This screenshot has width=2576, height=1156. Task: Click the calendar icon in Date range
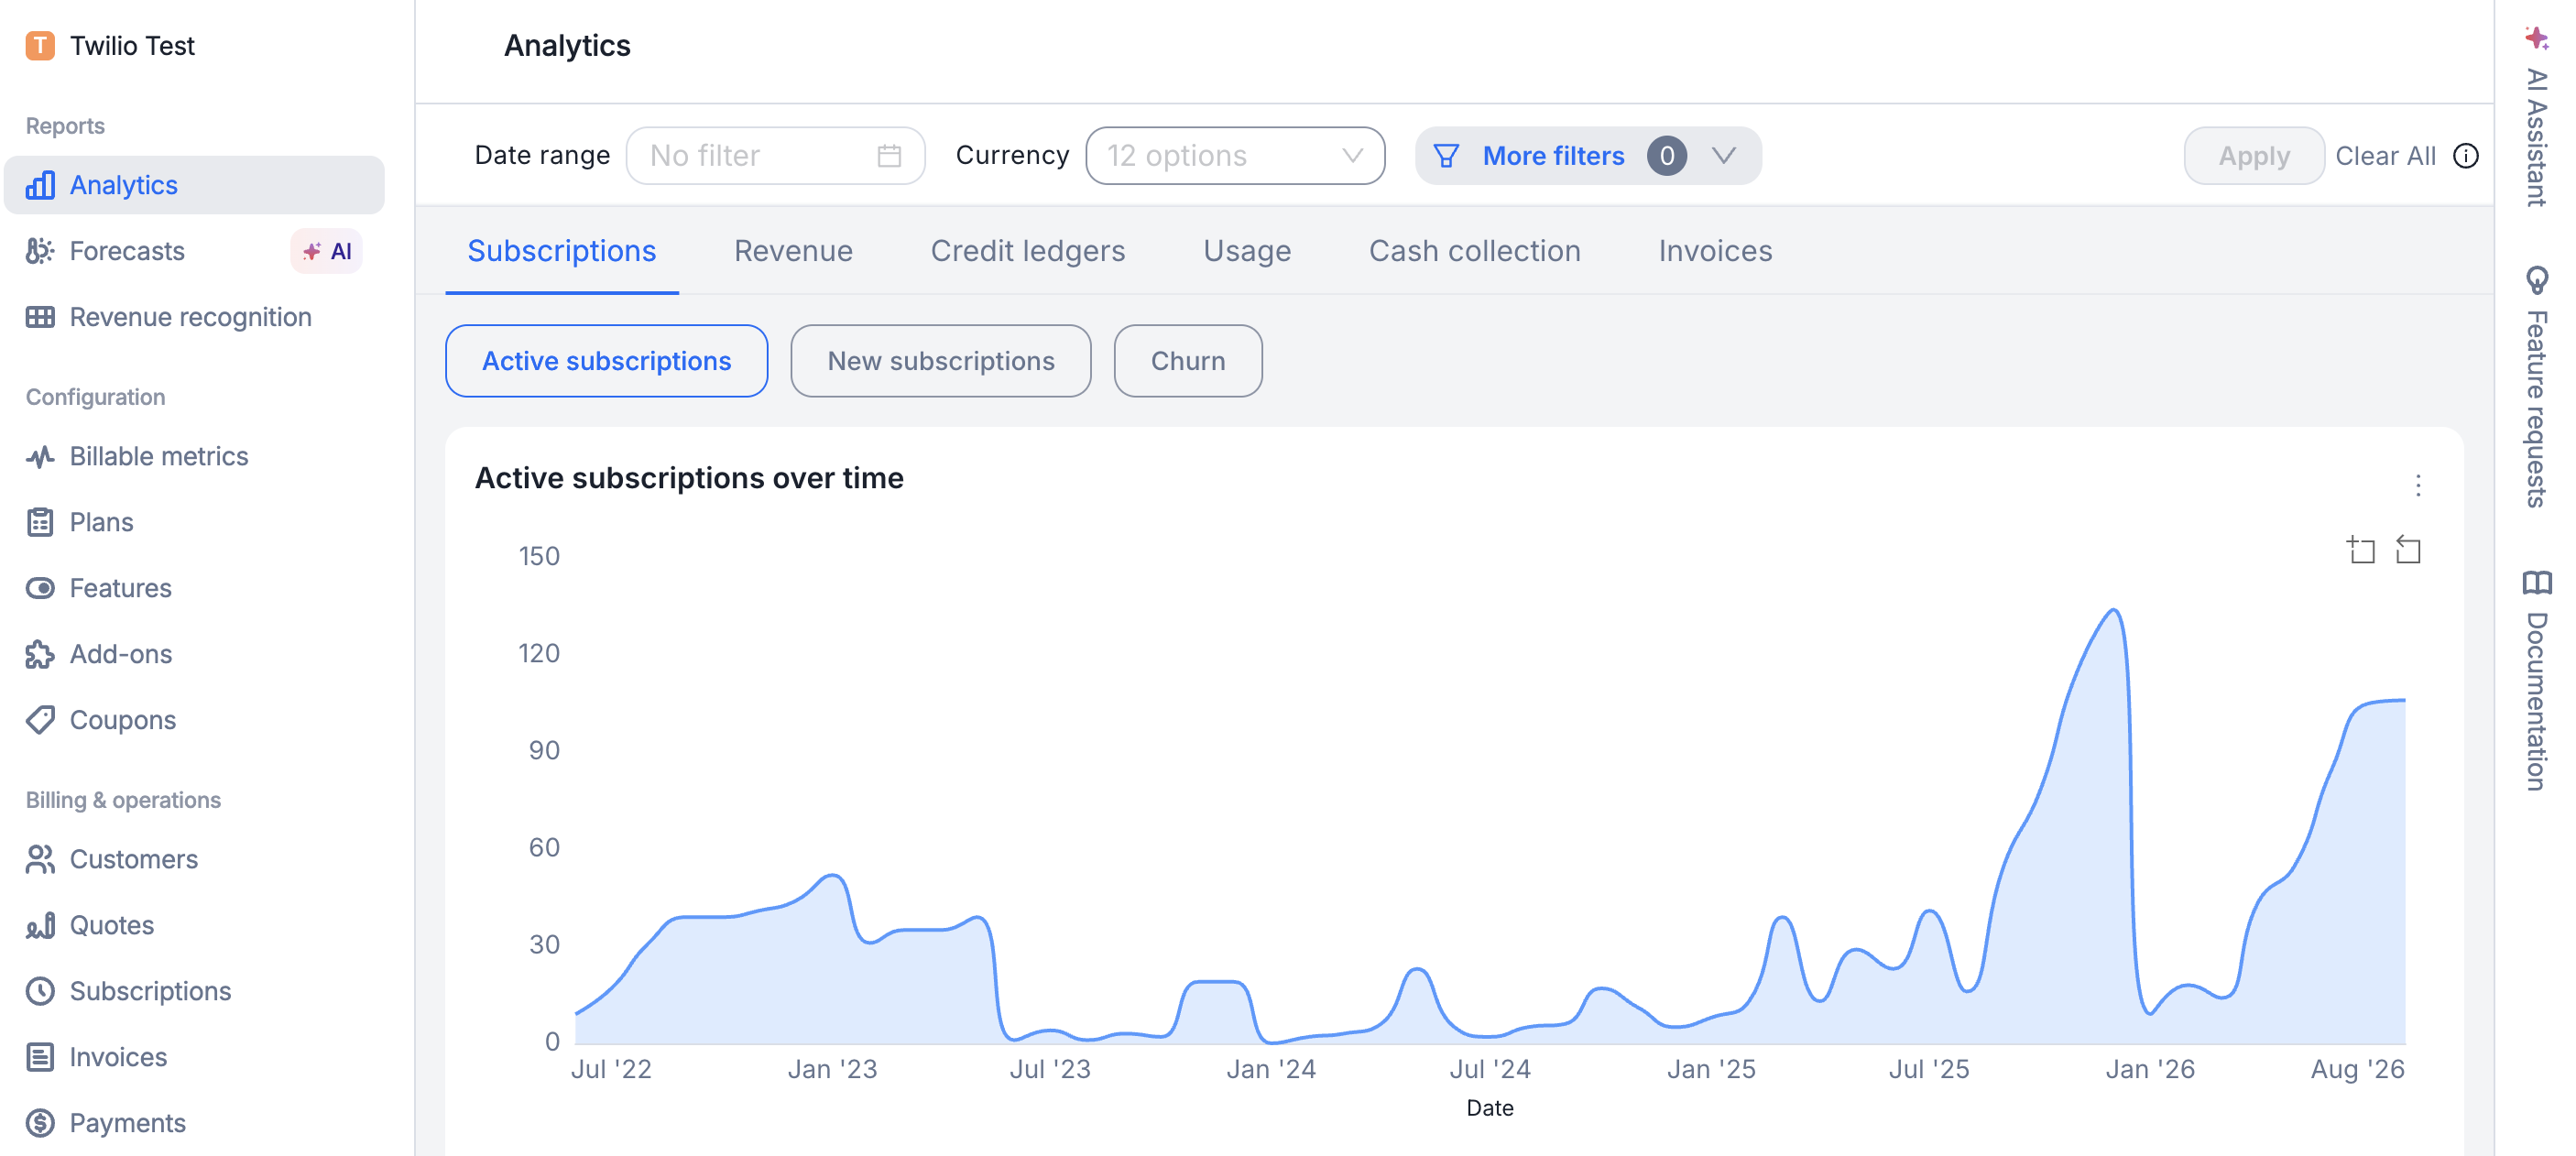tap(889, 156)
